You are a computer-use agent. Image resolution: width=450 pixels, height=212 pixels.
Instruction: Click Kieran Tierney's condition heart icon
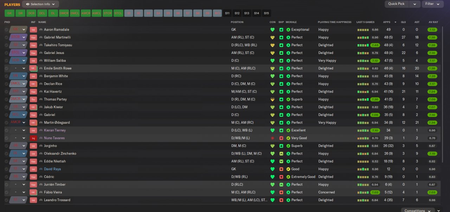(x=272, y=130)
